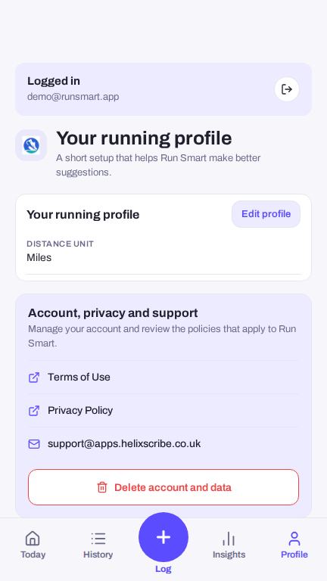Click the demo@runsmart.app account email
327x581 pixels.
click(x=73, y=97)
